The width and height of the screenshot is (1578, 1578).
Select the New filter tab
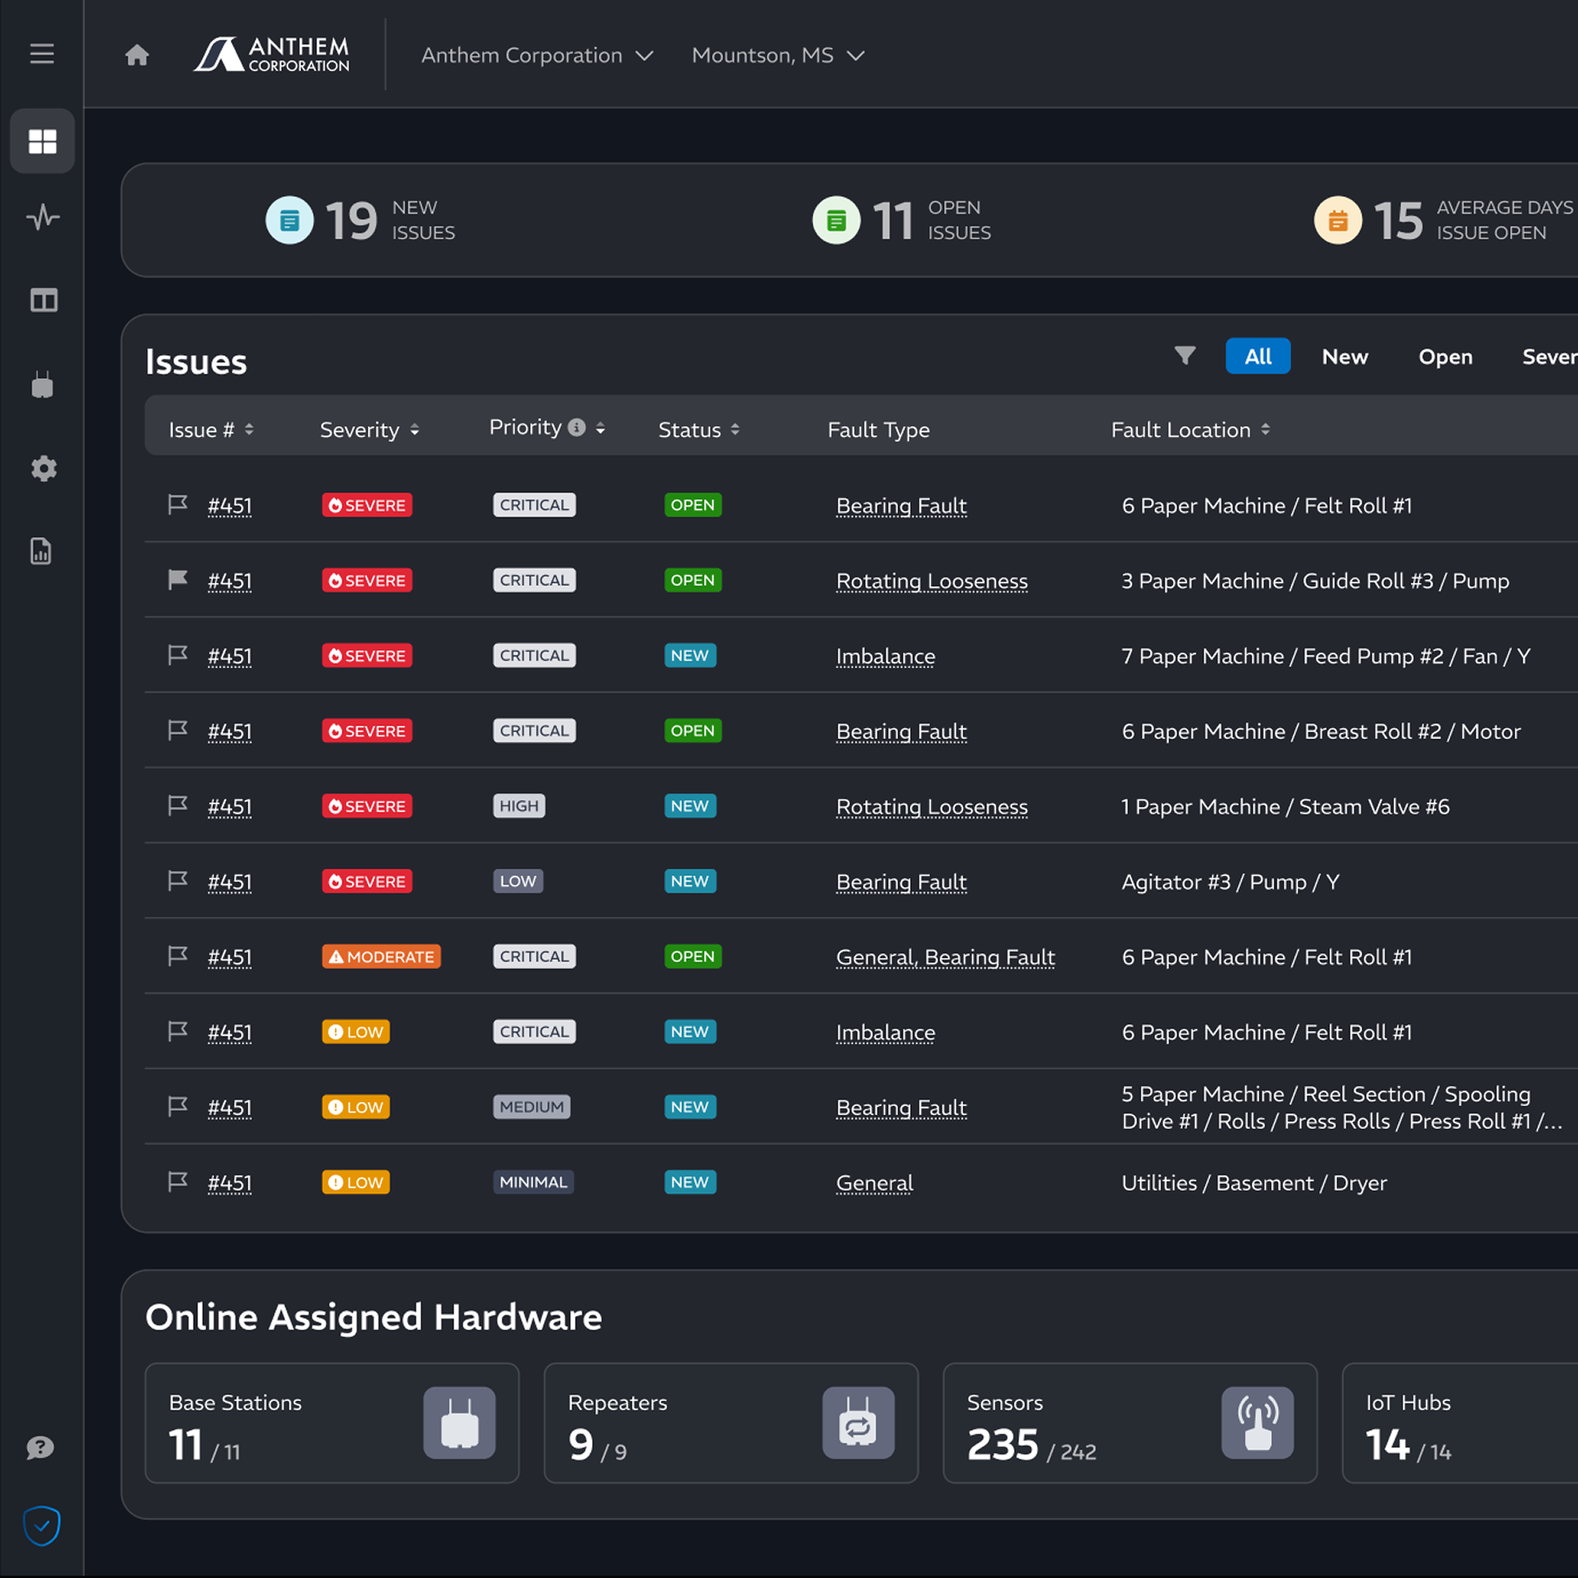[x=1345, y=356]
